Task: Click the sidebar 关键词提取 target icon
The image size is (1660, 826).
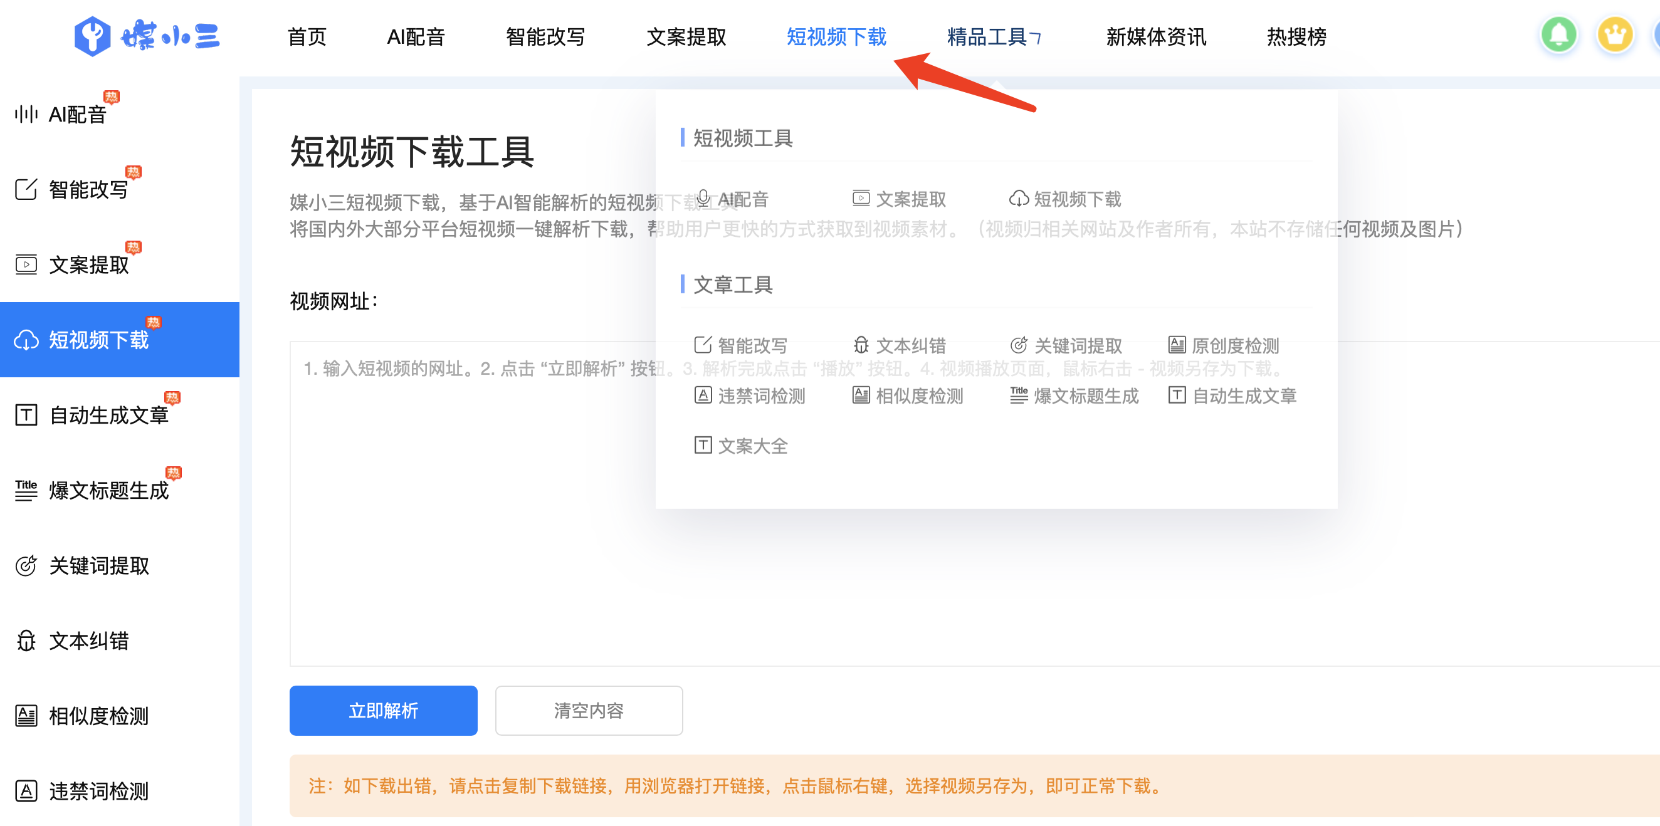Action: 26,566
